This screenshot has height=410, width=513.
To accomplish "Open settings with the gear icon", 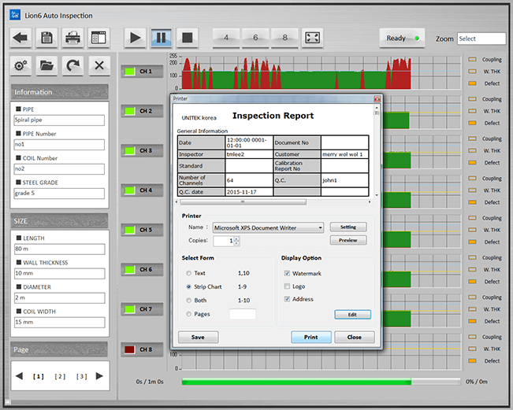I will (20, 66).
